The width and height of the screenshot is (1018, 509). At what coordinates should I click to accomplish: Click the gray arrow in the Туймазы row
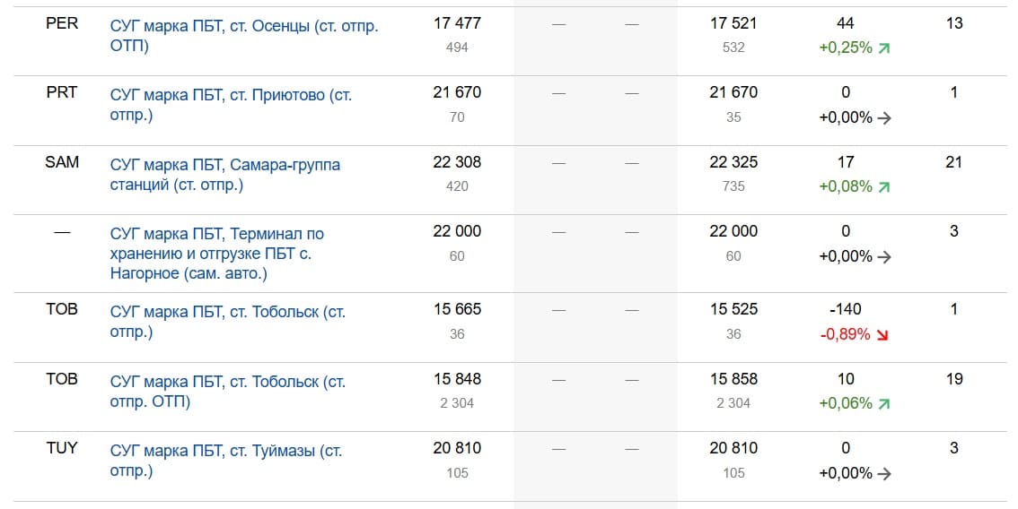[x=884, y=473]
